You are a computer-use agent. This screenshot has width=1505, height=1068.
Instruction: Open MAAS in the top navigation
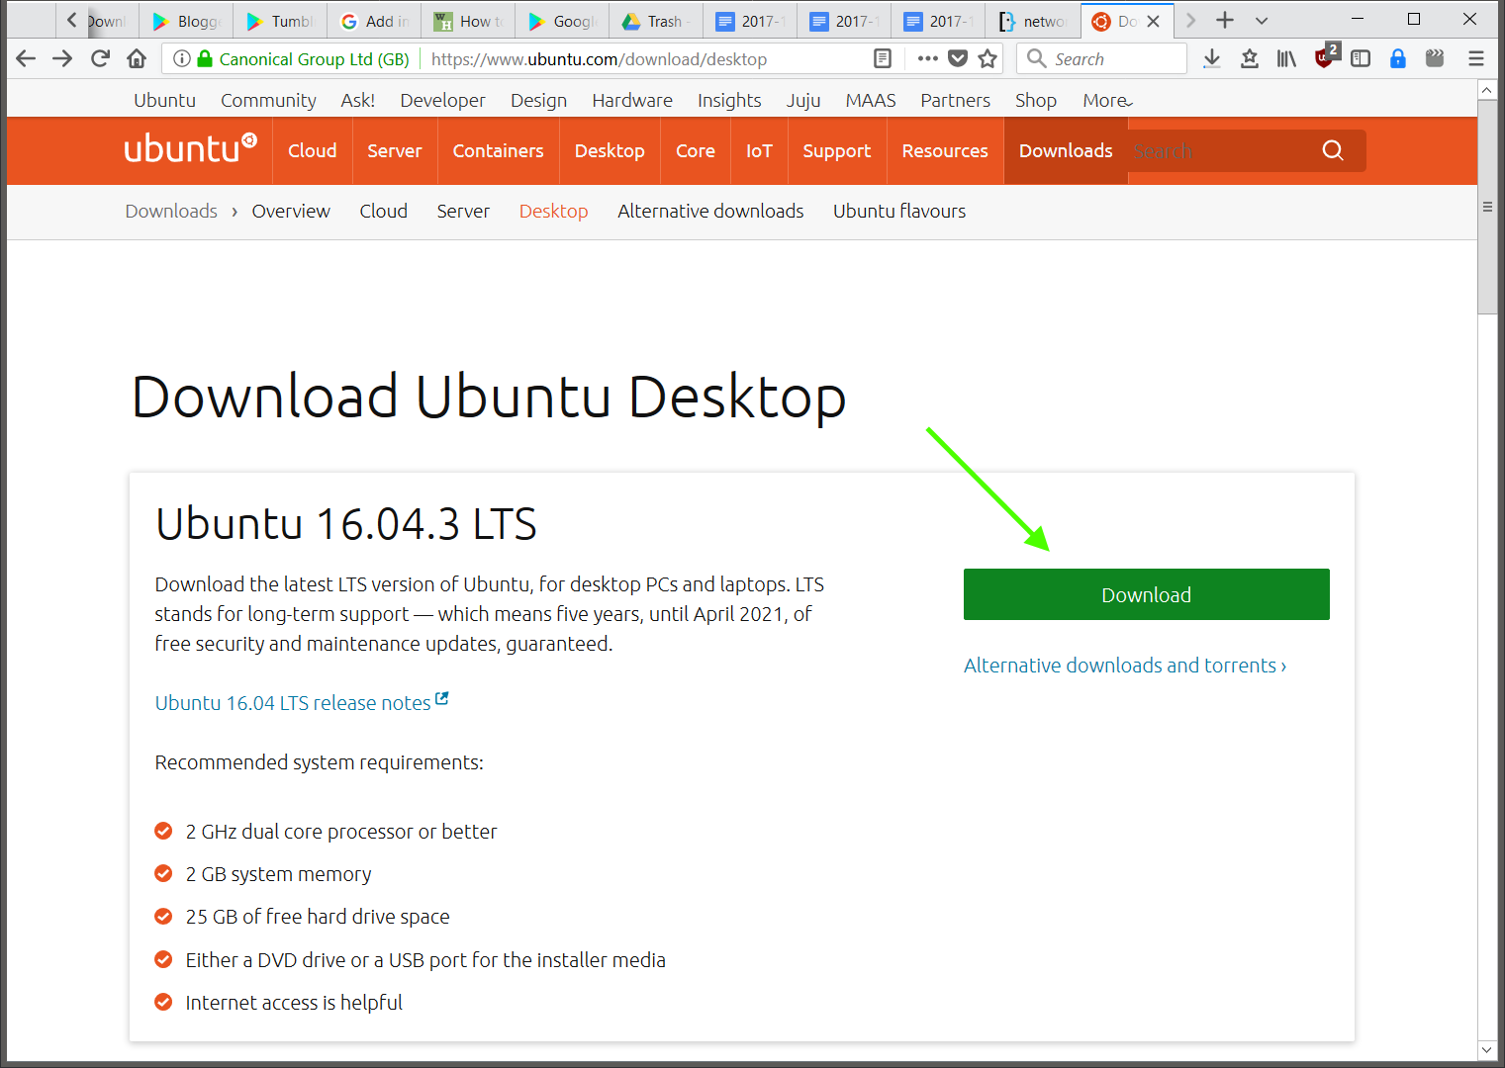(x=871, y=101)
